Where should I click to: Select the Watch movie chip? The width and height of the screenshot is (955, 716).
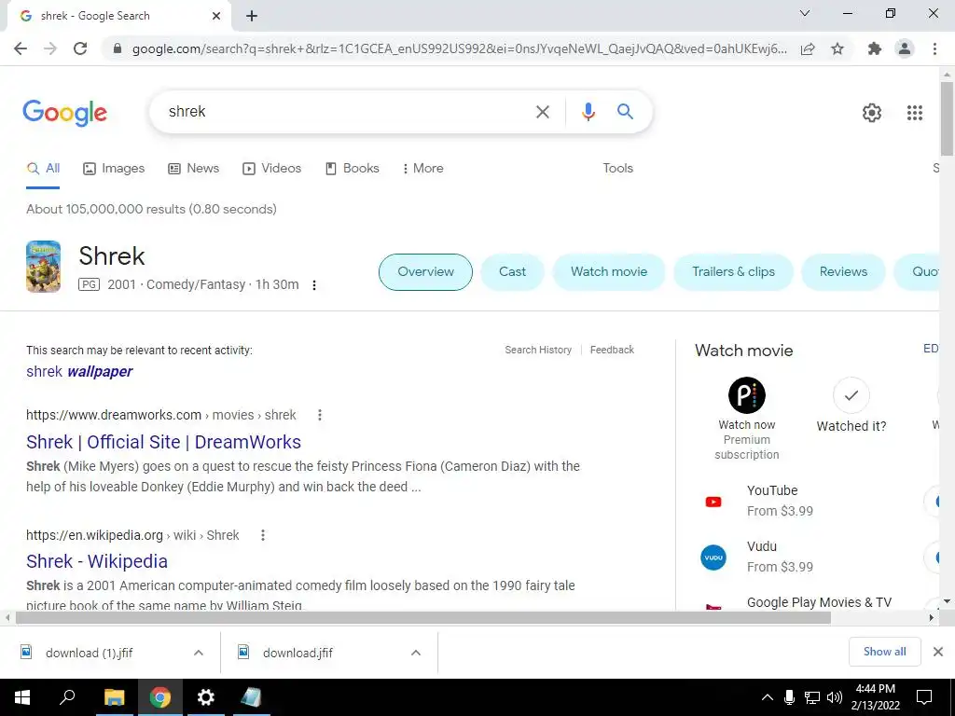[609, 272]
